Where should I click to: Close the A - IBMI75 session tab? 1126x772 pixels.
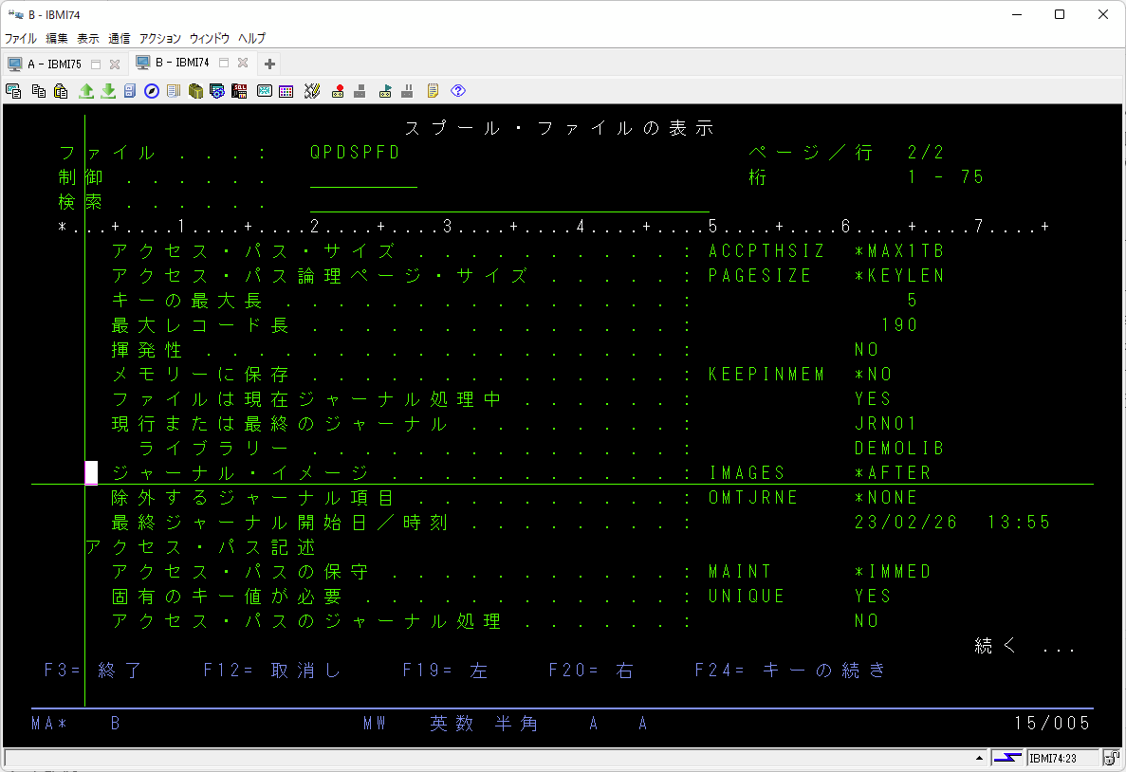(115, 64)
